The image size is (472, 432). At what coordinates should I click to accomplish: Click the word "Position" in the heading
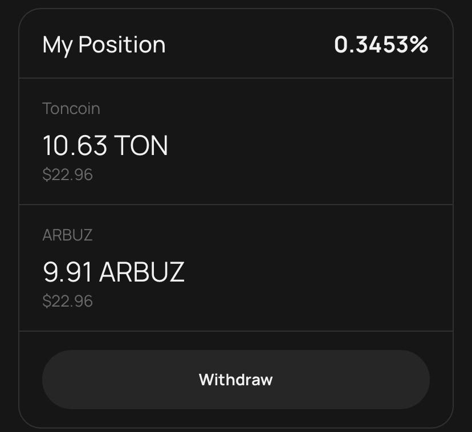121,45
